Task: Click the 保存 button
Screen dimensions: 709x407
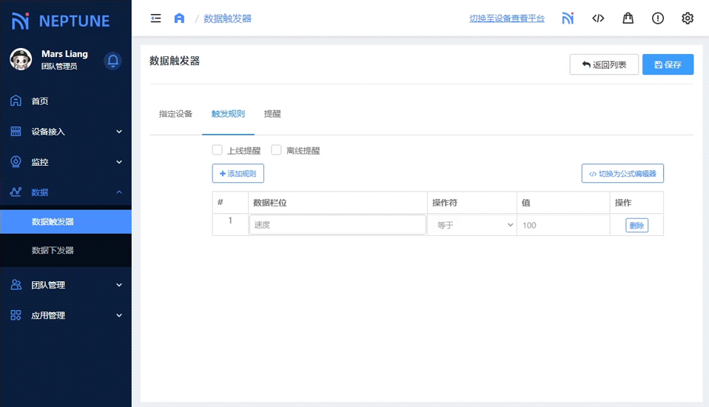Action: [x=668, y=65]
